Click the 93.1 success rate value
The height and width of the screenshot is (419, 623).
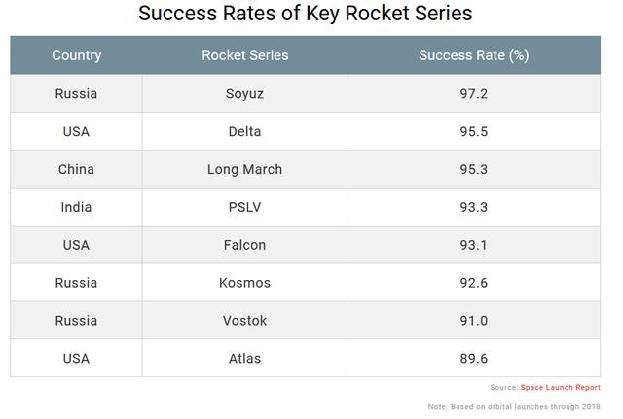click(474, 245)
